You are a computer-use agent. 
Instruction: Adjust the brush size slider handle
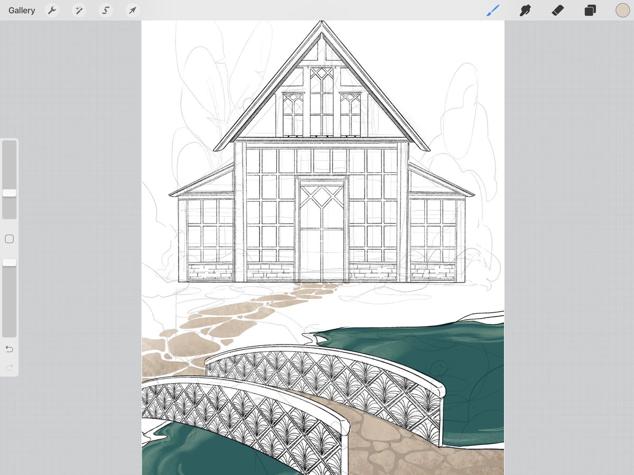click(10, 193)
